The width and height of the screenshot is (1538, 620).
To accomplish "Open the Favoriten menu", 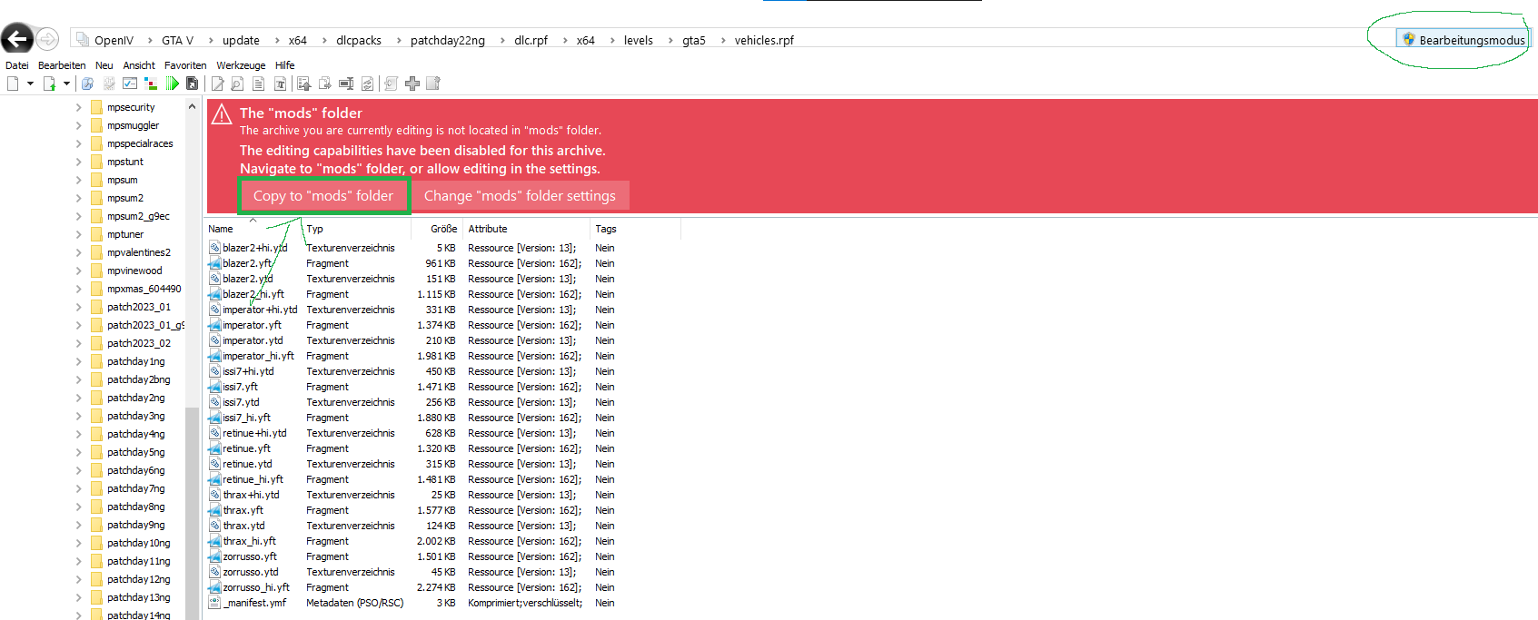I will (x=185, y=65).
